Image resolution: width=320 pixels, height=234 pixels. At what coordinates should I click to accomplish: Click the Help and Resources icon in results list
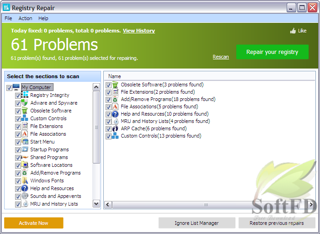115,114
